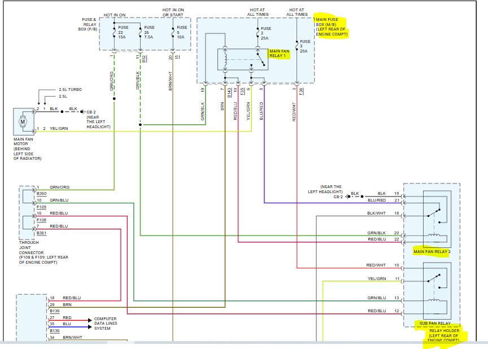Image resolution: width=488 pixels, height=349 pixels.
Task: Click the blue arrow to Computer Data Lines
Action: coord(90,326)
